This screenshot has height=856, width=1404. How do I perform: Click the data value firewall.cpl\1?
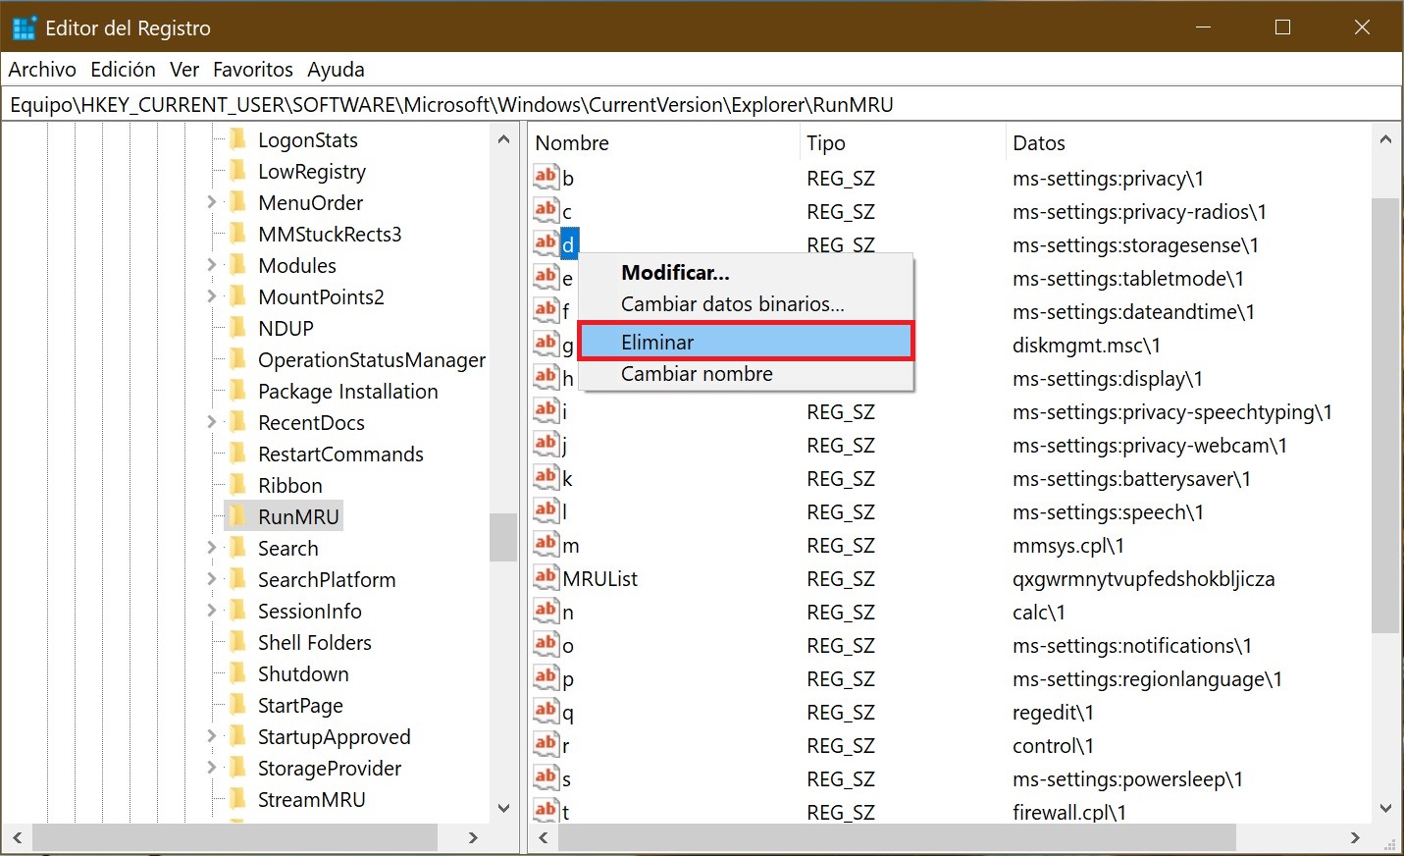[1068, 812]
